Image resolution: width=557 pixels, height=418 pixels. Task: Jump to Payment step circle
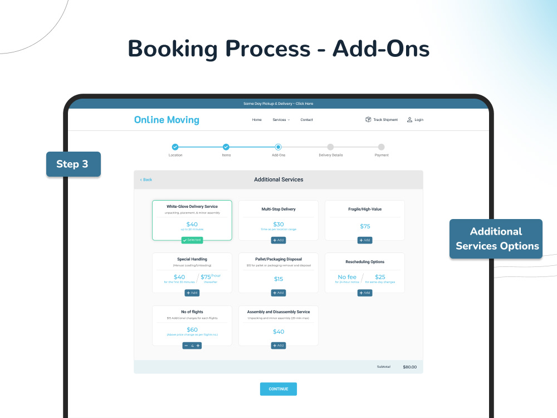[x=381, y=147]
